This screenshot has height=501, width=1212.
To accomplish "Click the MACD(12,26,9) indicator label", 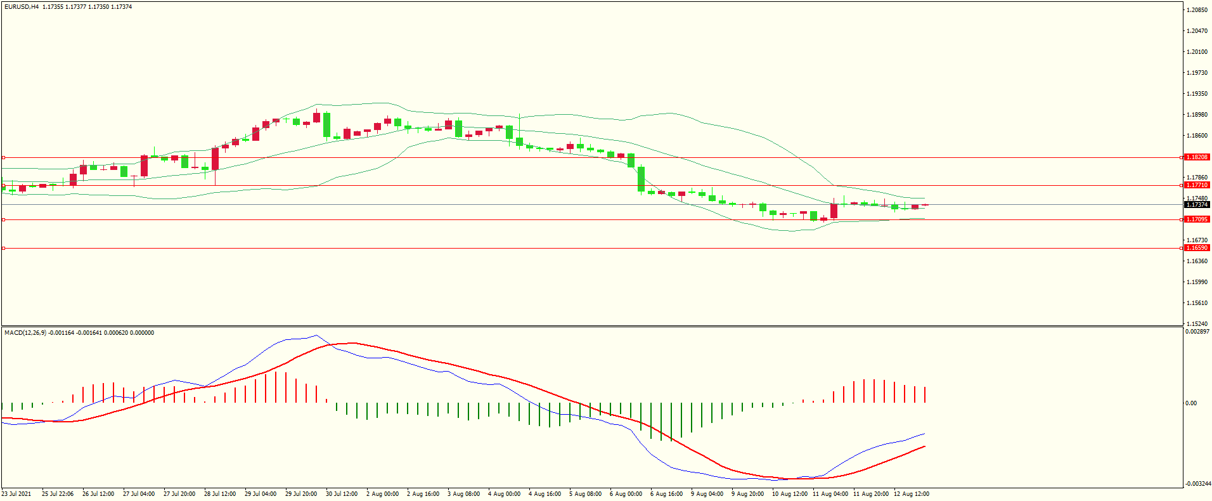I will pos(25,333).
